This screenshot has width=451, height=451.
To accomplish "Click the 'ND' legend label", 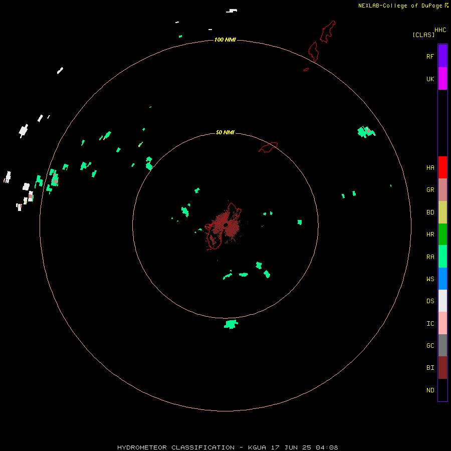I will click(430, 390).
